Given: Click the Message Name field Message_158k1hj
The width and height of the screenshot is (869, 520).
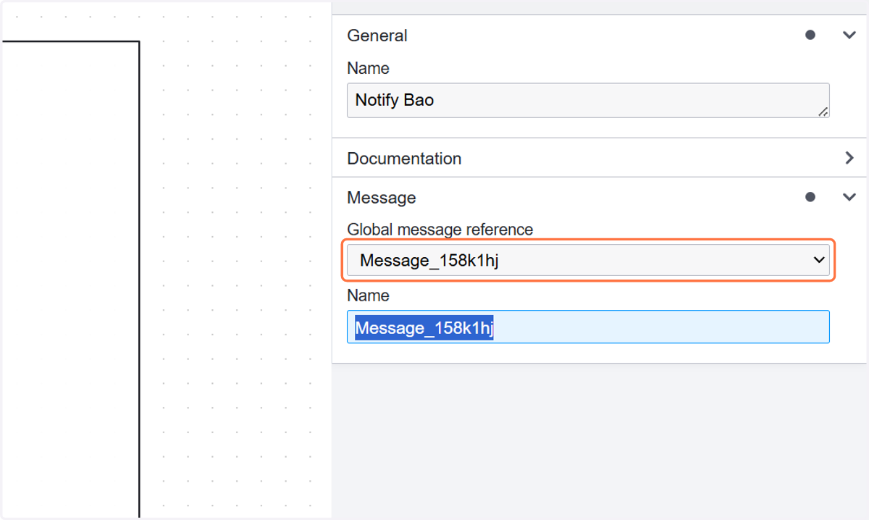Looking at the screenshot, I should tap(588, 327).
